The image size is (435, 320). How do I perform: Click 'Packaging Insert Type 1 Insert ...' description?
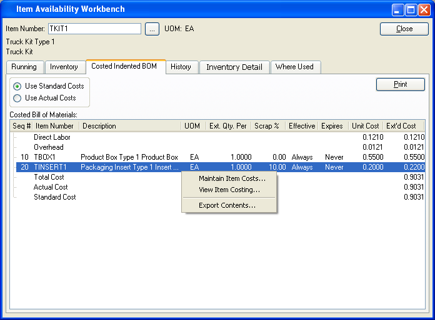pyautogui.click(x=129, y=167)
